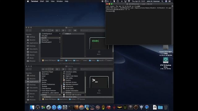Open Action gear dropdown in lower Finder
198x111 pixels.
(64, 69)
